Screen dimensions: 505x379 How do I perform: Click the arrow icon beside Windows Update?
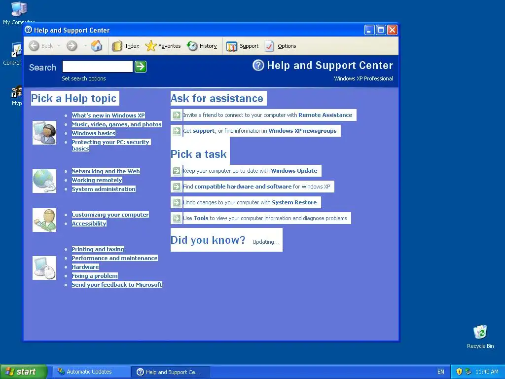(x=177, y=171)
